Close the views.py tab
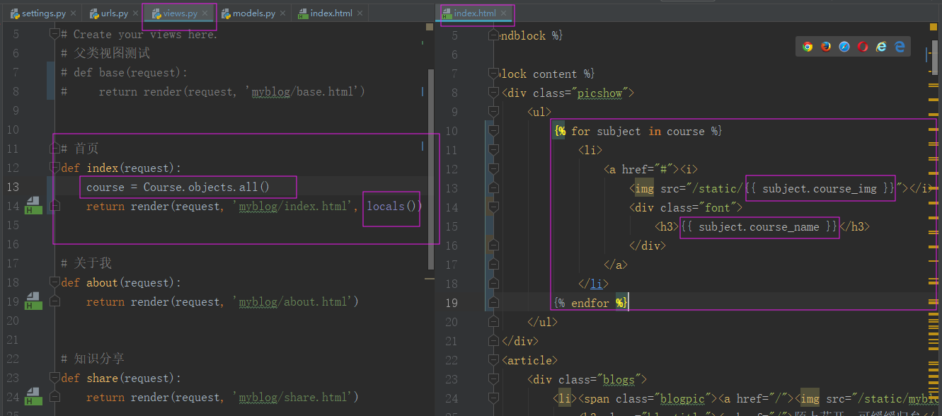 click(x=205, y=13)
